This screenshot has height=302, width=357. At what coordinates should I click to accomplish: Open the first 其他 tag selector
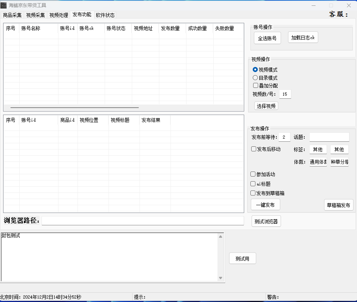tap(318, 149)
